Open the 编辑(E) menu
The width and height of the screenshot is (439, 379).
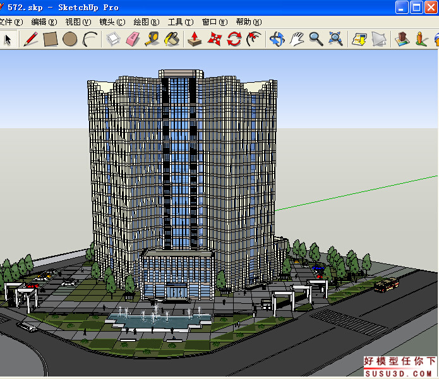point(44,22)
